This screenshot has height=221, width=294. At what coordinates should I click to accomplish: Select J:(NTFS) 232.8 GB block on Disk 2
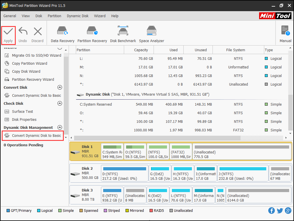tap(243, 173)
